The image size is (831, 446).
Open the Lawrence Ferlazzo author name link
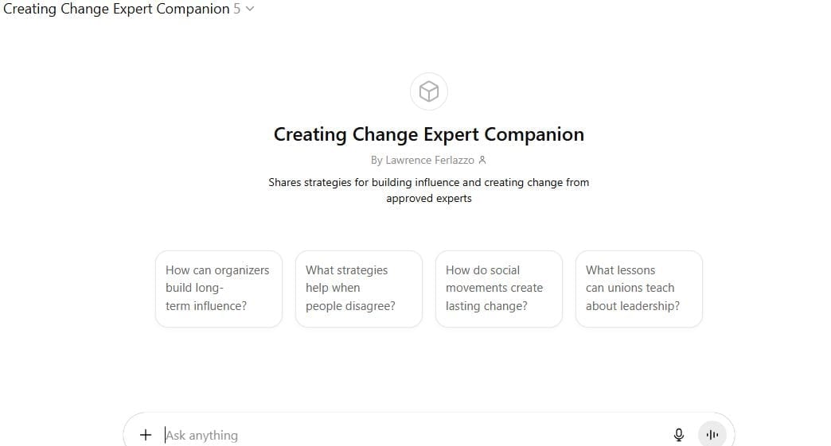430,160
